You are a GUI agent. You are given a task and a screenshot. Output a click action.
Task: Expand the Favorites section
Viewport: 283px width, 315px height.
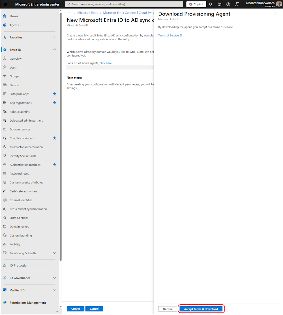coord(55,37)
